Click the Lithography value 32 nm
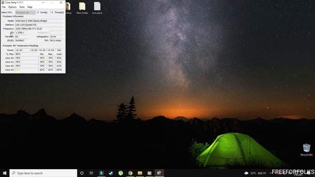The image size is (315, 177). click(57, 36)
